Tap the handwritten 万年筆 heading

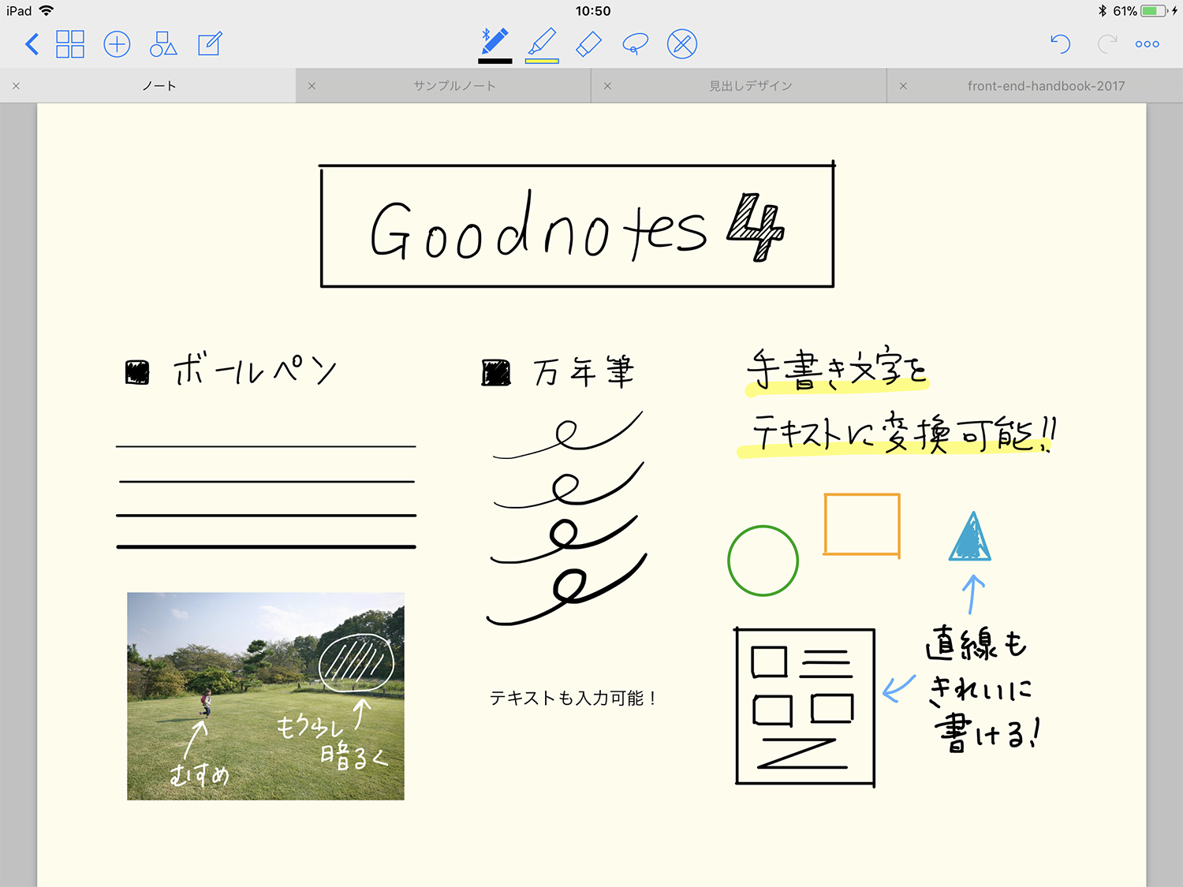point(584,371)
